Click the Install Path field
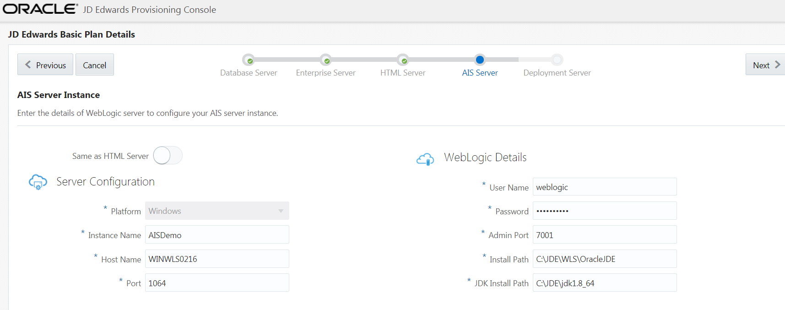Image resolution: width=785 pixels, height=310 pixels. tap(605, 259)
